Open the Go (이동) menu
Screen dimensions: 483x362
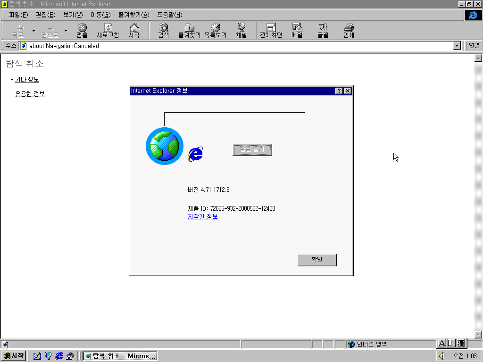(100, 15)
